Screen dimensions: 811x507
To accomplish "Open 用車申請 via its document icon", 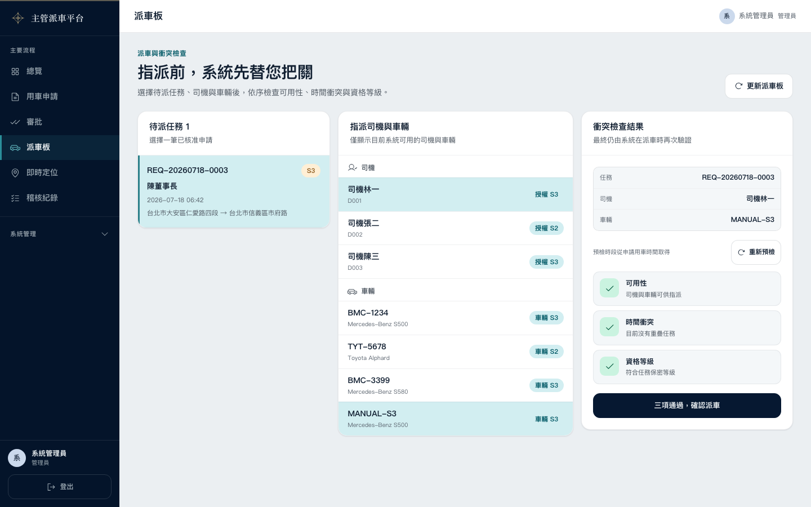I will 15,97.
